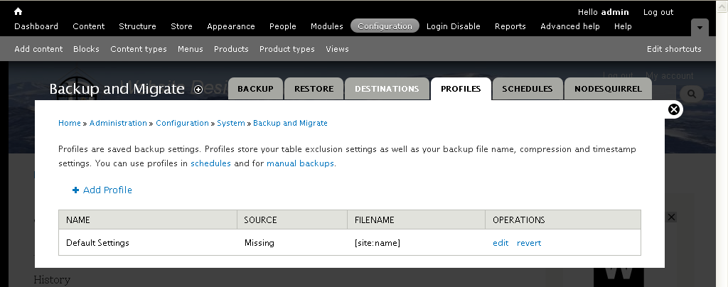Follow the schedules link in description
The image size is (728, 287).
pyautogui.click(x=210, y=163)
